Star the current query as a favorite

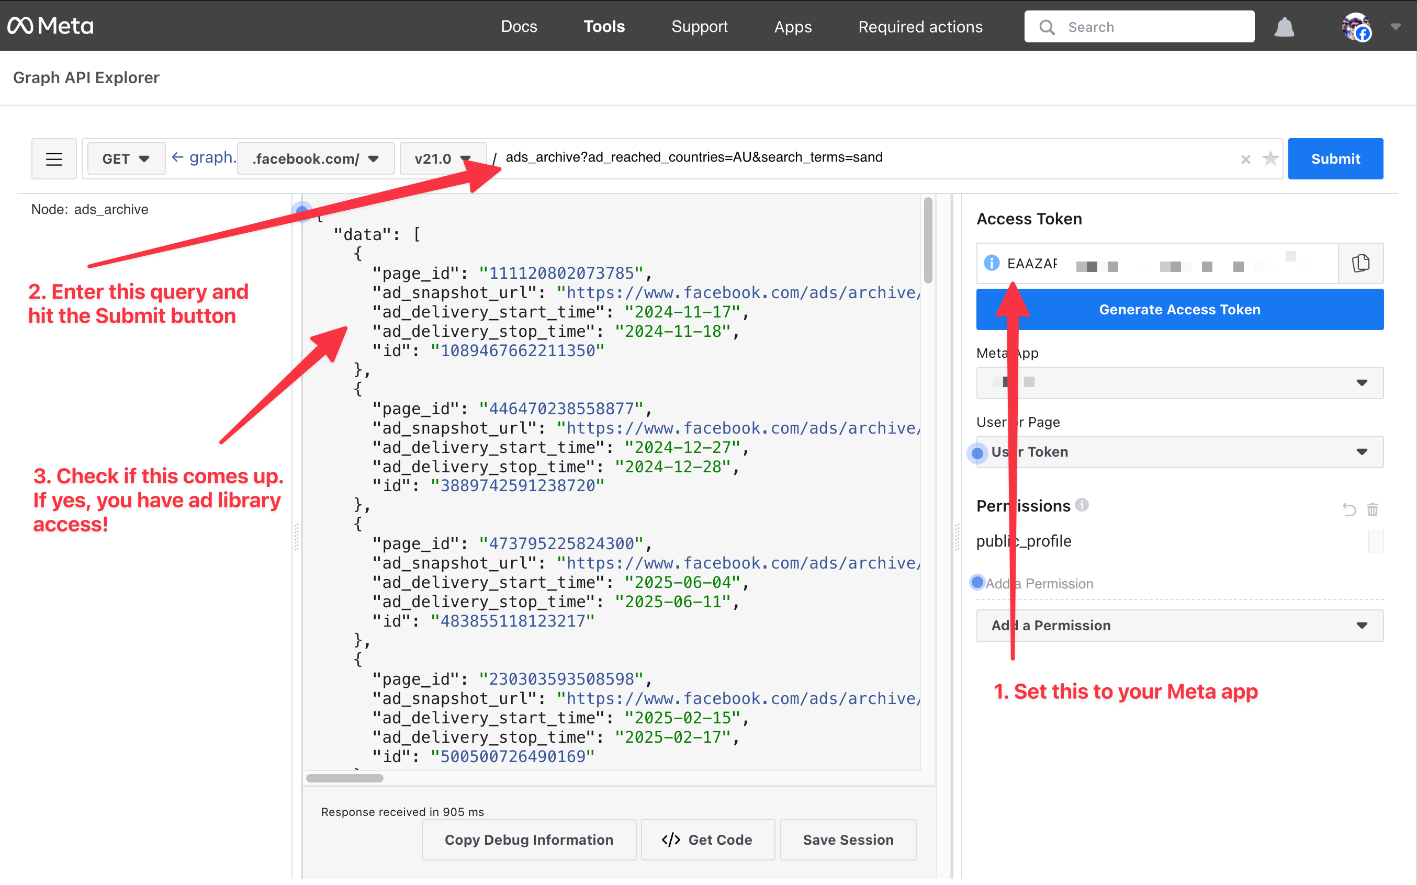[1270, 158]
